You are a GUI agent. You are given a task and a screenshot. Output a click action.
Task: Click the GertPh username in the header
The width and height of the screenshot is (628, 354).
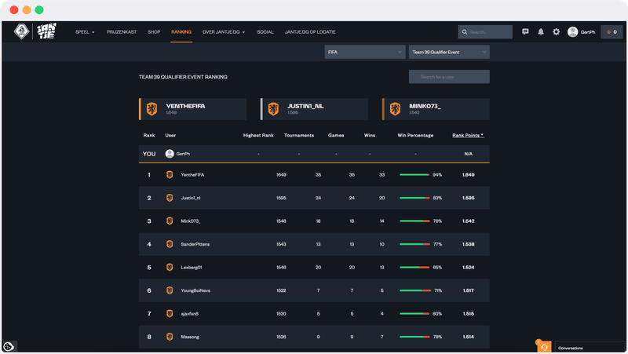587,32
